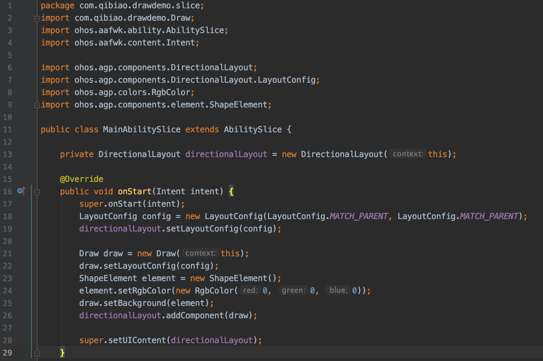Click the 'extends' keyword on line 11
Screen dimensions: 543x361
202,130
